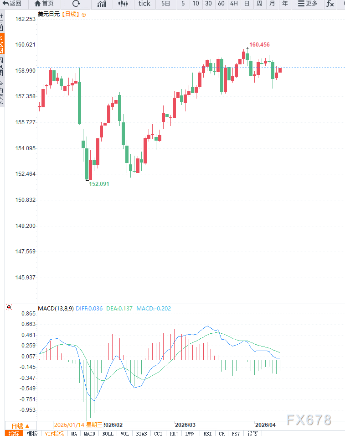This screenshot has width=345, height=436.
Task: Open the fx formula function icon
Action: coord(330,4)
